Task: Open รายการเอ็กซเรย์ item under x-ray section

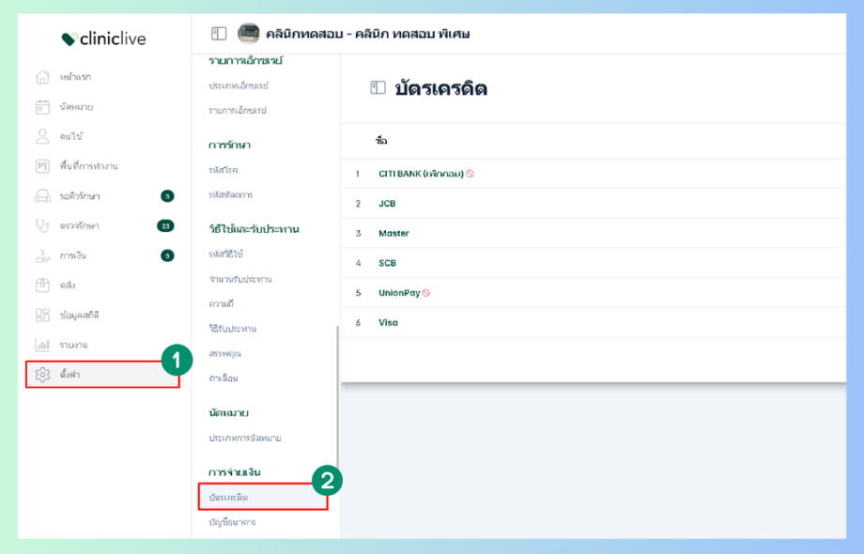Action: pos(238,111)
